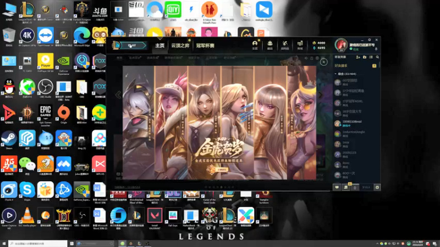Screen dimensions: 440x247
Task: Click the gold button in the 金虎贺岁 banner
Action: (x=222, y=170)
